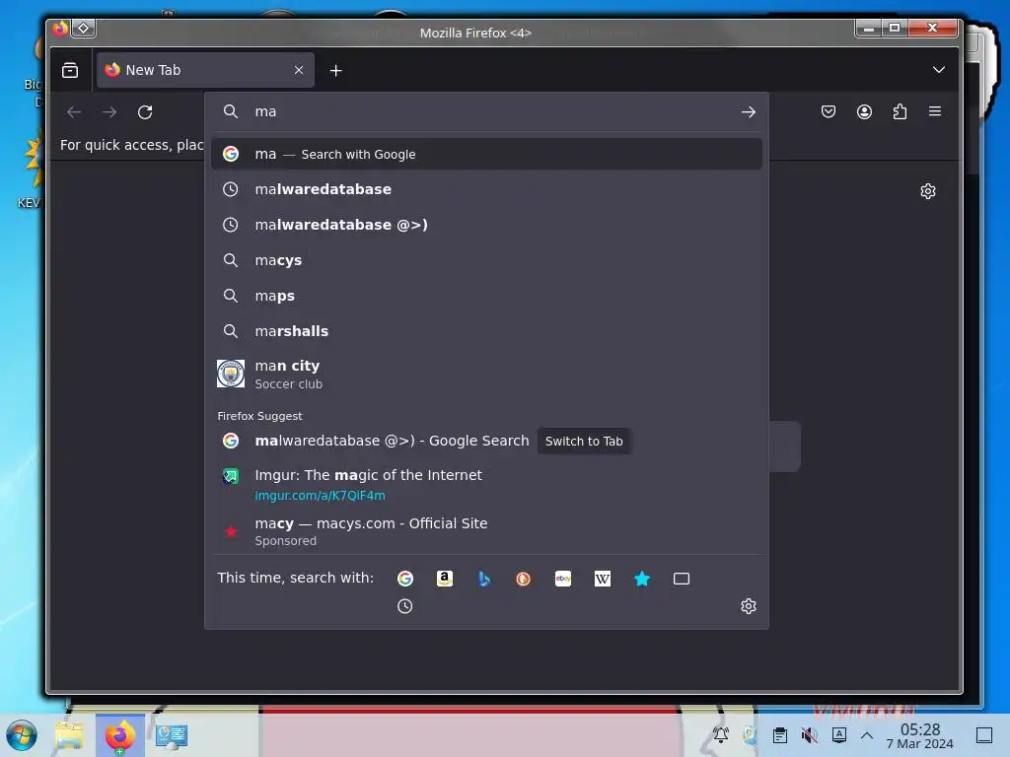Screen dimensions: 1010x757
Task: Pick the 'marshalls' search suggestion
Action: pyautogui.click(x=486, y=331)
